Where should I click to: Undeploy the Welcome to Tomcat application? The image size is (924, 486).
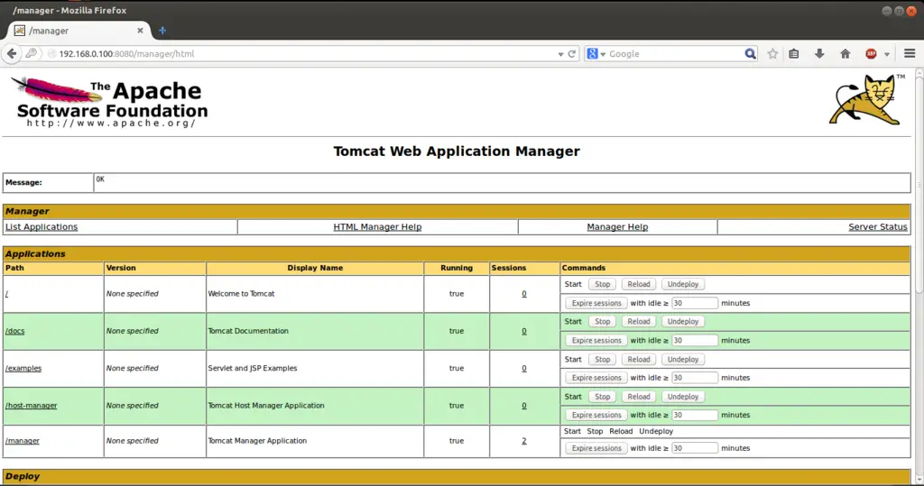pyautogui.click(x=682, y=284)
